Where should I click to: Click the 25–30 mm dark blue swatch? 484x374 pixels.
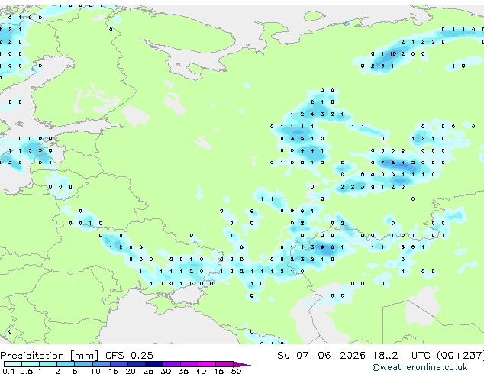[x=153, y=364]
